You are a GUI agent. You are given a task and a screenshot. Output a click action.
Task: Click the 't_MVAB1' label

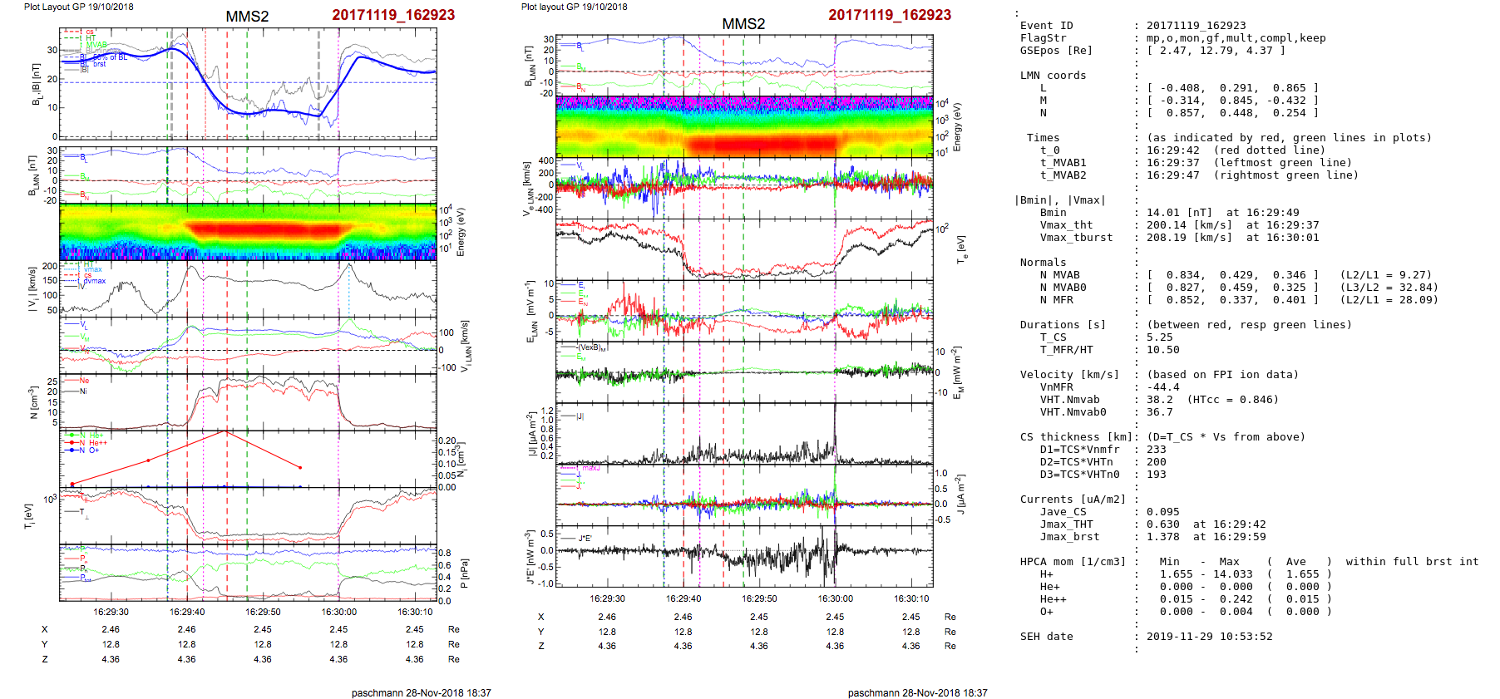click(1063, 163)
